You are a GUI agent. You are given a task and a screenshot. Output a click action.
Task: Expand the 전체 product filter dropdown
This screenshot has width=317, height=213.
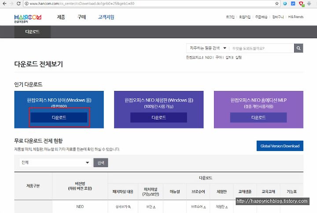click(55, 162)
